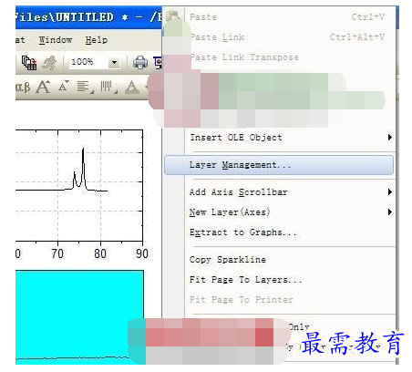Expand New Layer(Axes) submenu arrow

(390, 212)
